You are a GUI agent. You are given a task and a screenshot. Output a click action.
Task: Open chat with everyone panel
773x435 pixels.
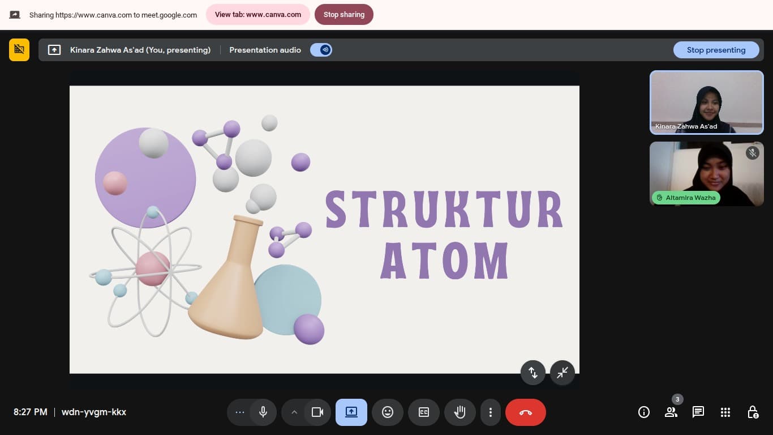click(698, 412)
